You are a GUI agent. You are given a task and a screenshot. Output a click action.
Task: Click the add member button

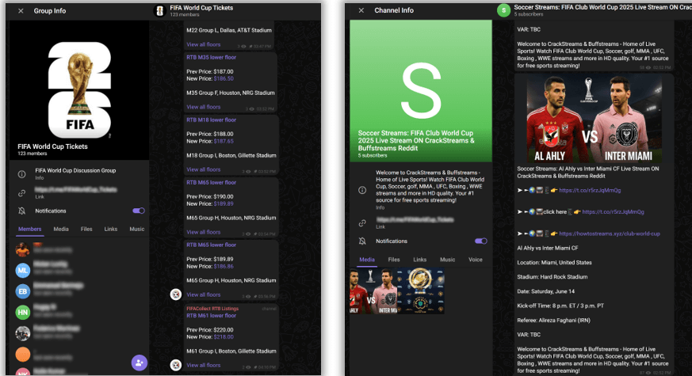(x=140, y=363)
